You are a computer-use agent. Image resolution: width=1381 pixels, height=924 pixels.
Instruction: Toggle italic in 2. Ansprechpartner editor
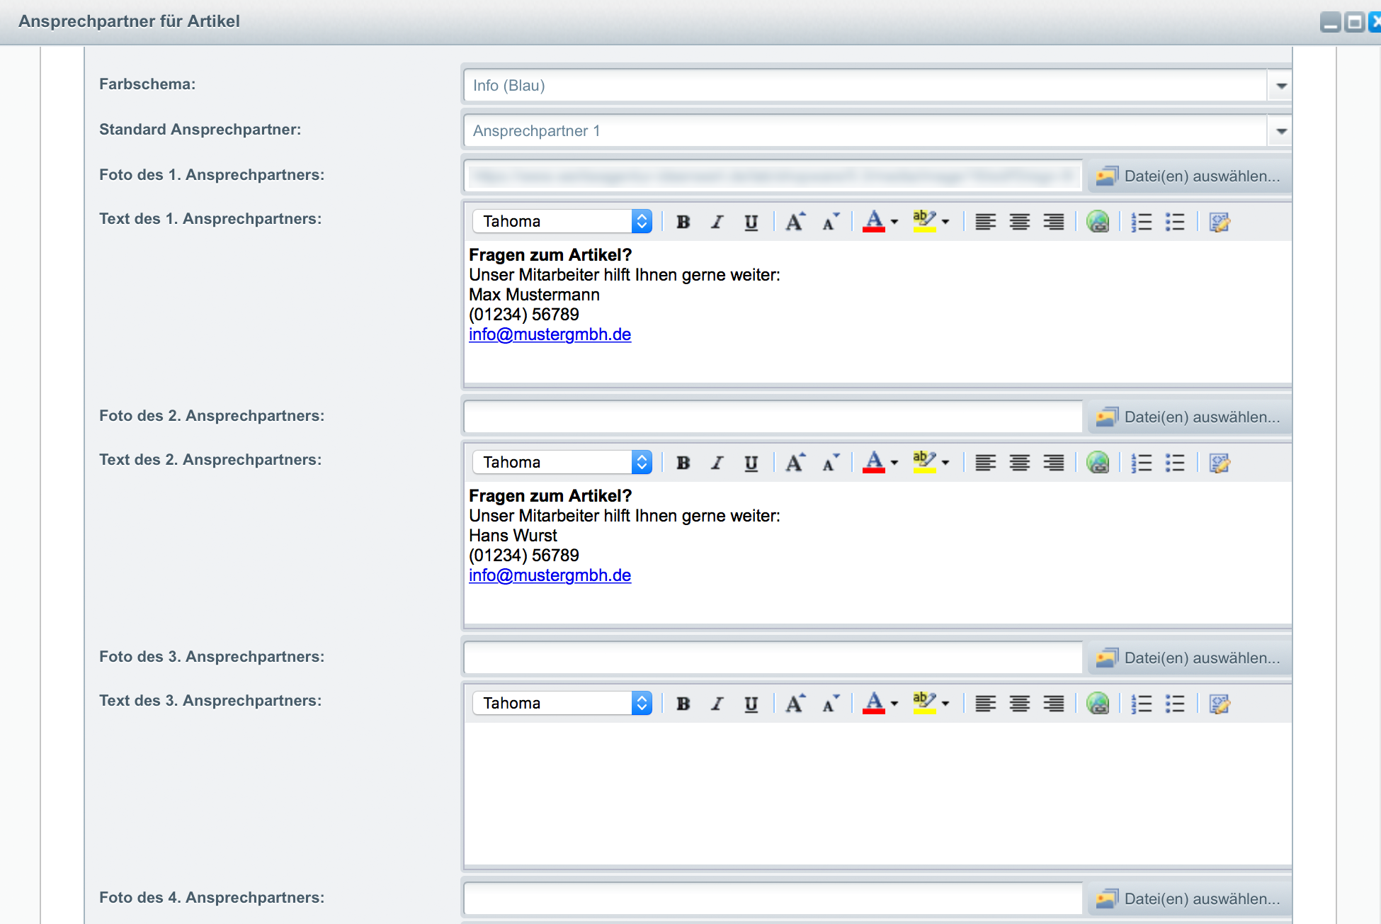(x=717, y=463)
